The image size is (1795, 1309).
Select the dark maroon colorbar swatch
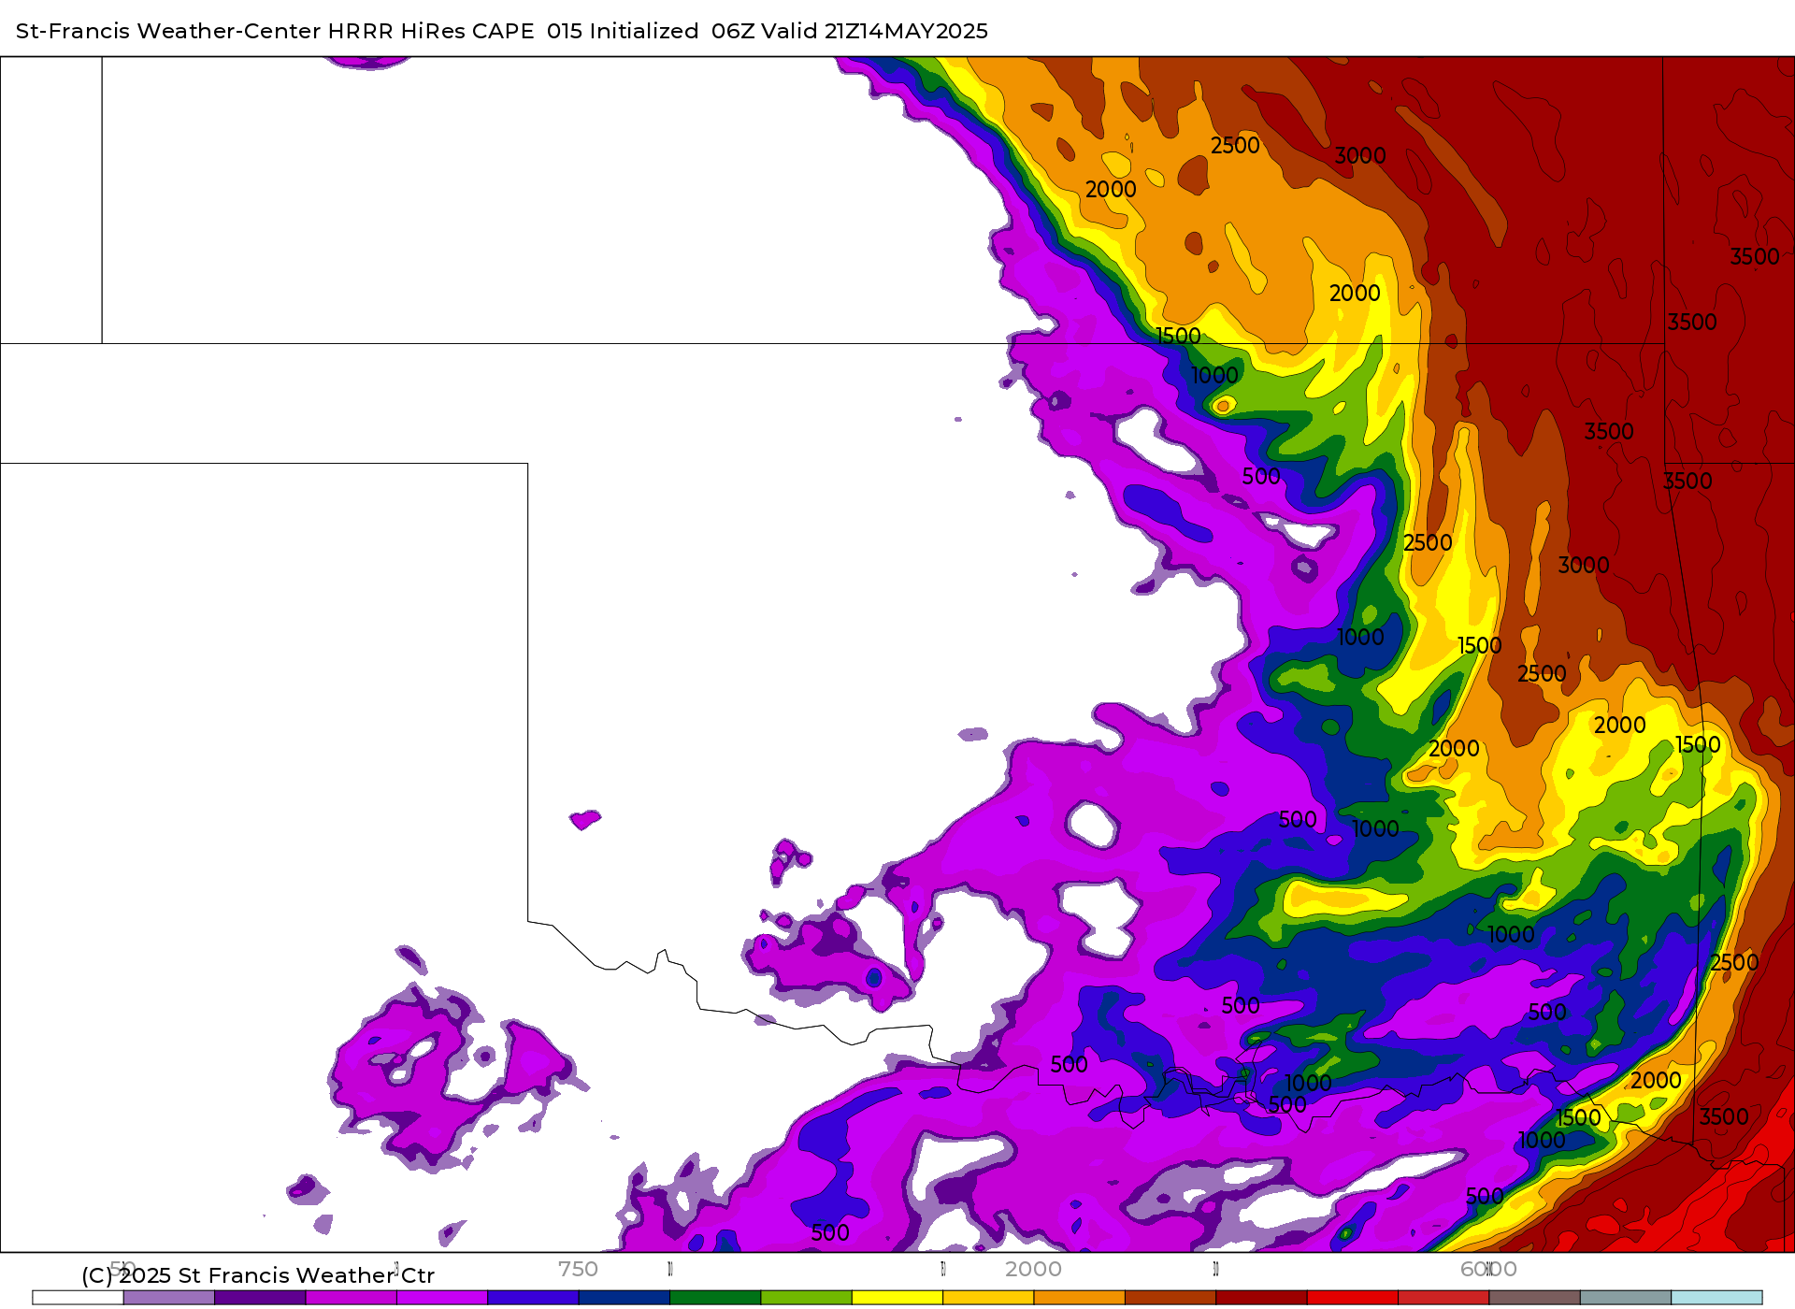coord(1261,1298)
